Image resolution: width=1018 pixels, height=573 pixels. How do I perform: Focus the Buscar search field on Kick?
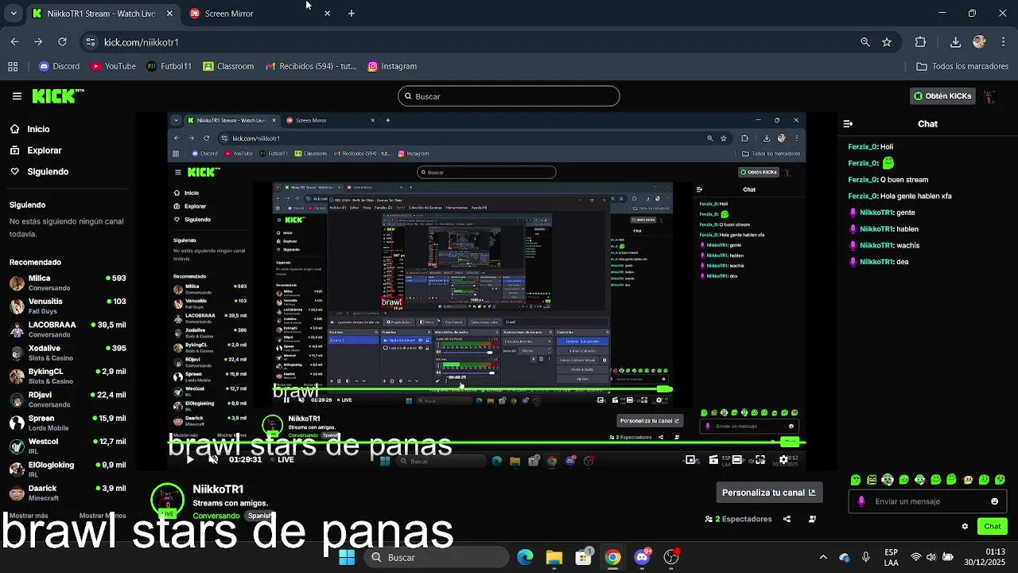tap(508, 96)
